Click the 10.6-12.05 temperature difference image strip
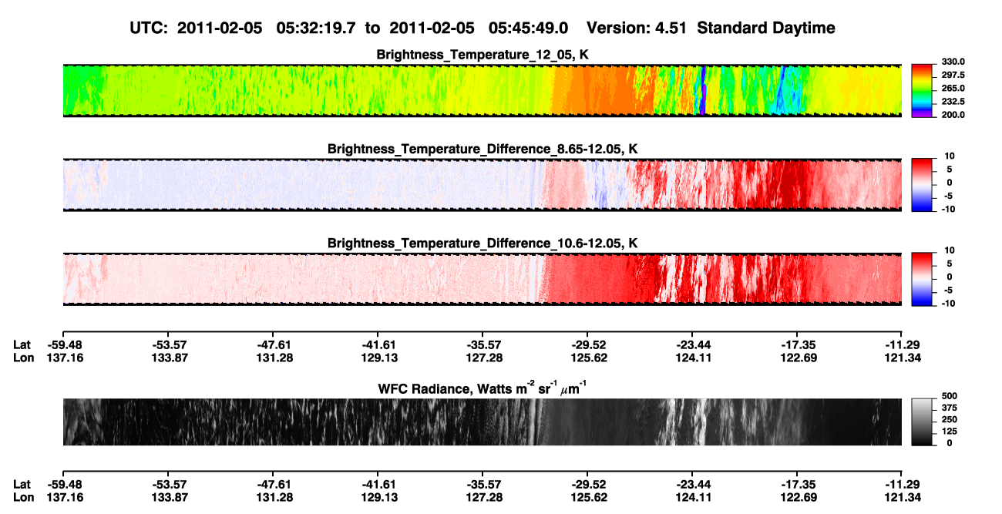 click(482, 279)
